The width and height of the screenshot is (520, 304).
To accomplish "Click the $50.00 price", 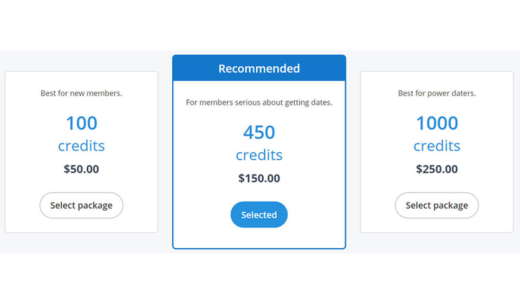I will [x=81, y=169].
